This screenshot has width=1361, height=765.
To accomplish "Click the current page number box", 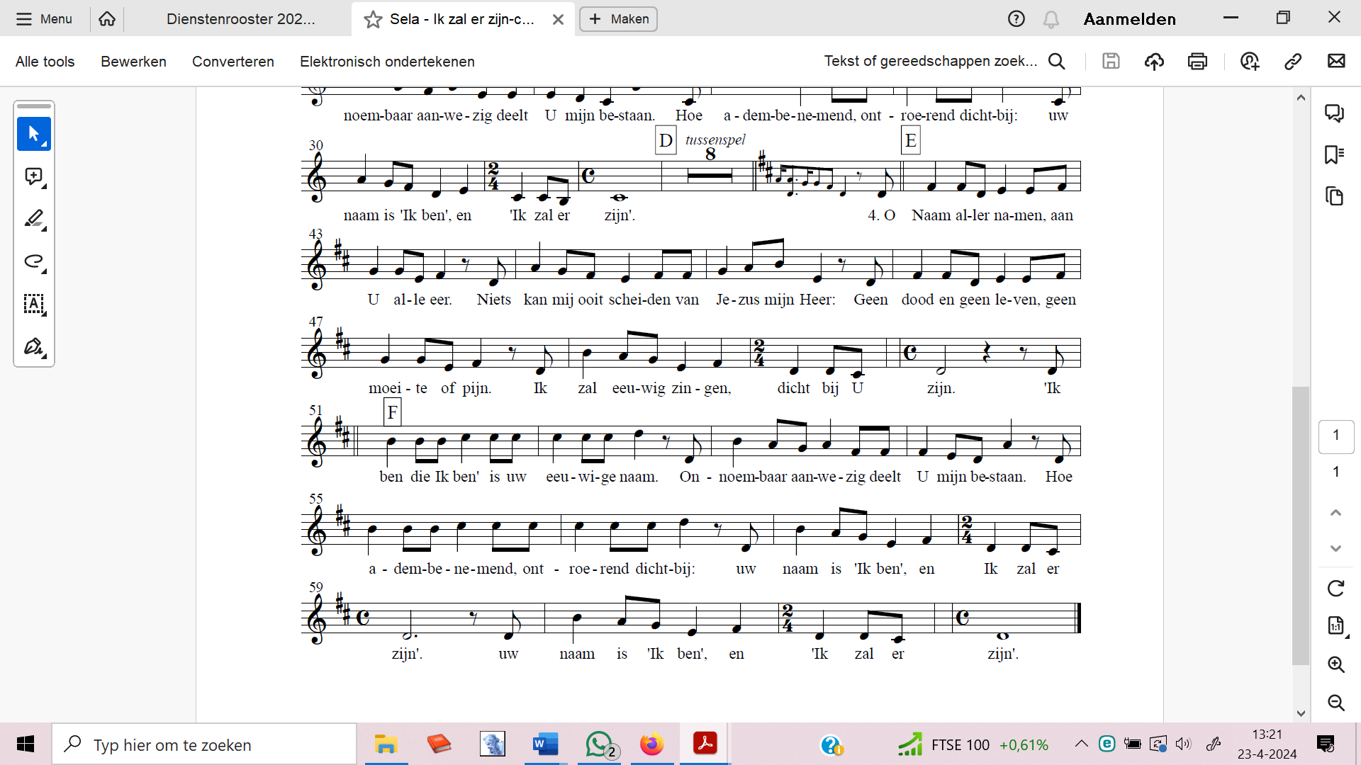I will 1336,436.
